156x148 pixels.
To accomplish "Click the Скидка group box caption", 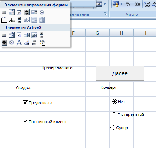I will [23, 88].
